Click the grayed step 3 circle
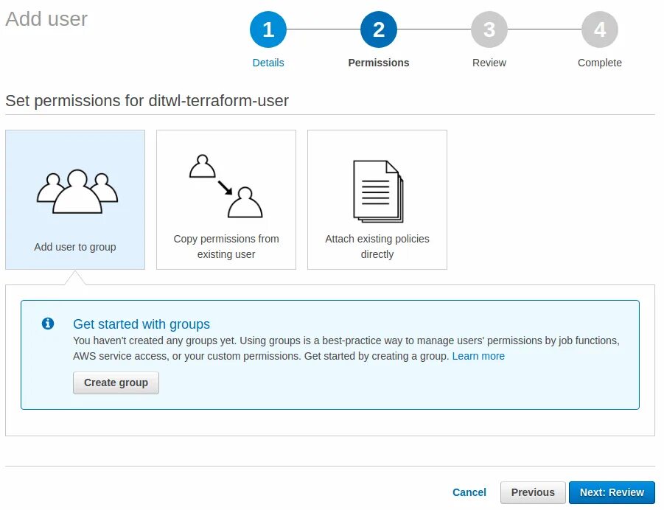The height and width of the screenshot is (510, 664). click(489, 29)
